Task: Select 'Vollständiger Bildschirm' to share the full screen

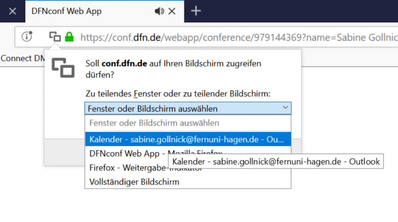Action: tap(188, 182)
